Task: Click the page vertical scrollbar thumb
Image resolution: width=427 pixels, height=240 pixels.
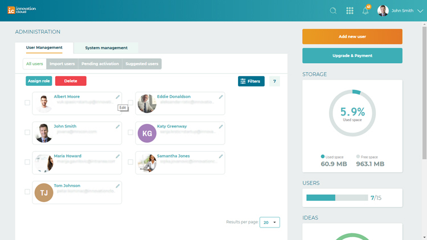Action: (424, 93)
